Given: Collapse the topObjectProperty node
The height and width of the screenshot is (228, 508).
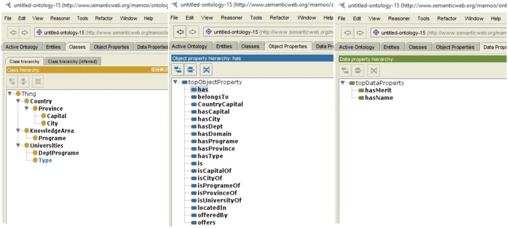Looking at the screenshot, I should point(176,82).
